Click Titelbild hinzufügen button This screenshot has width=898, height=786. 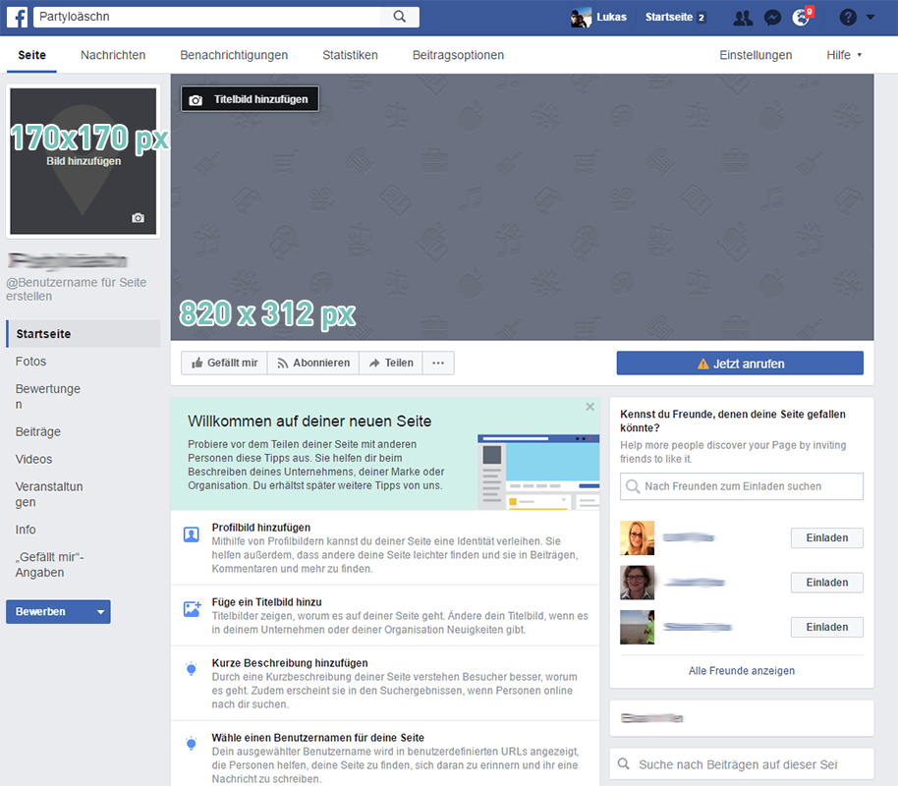tap(250, 99)
